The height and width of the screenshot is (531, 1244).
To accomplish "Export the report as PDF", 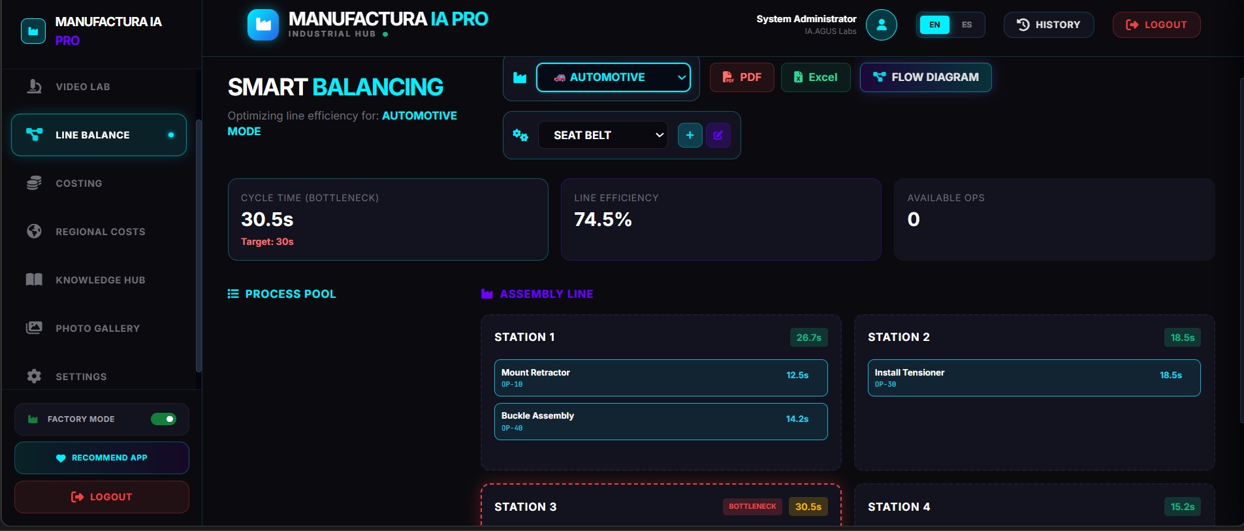I will pyautogui.click(x=742, y=78).
